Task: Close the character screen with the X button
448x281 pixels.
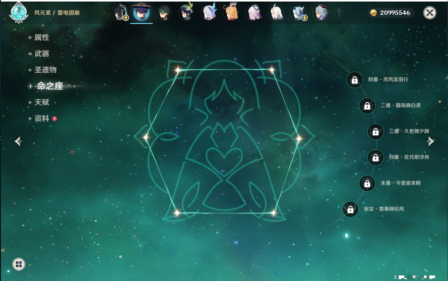Action: pos(430,13)
